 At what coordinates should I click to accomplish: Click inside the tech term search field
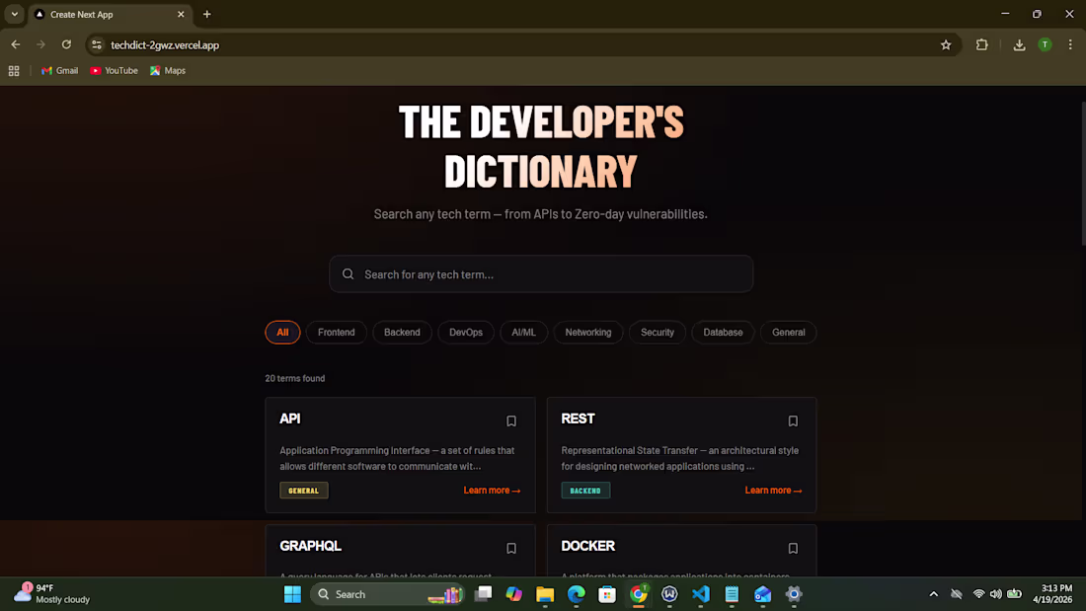point(541,273)
